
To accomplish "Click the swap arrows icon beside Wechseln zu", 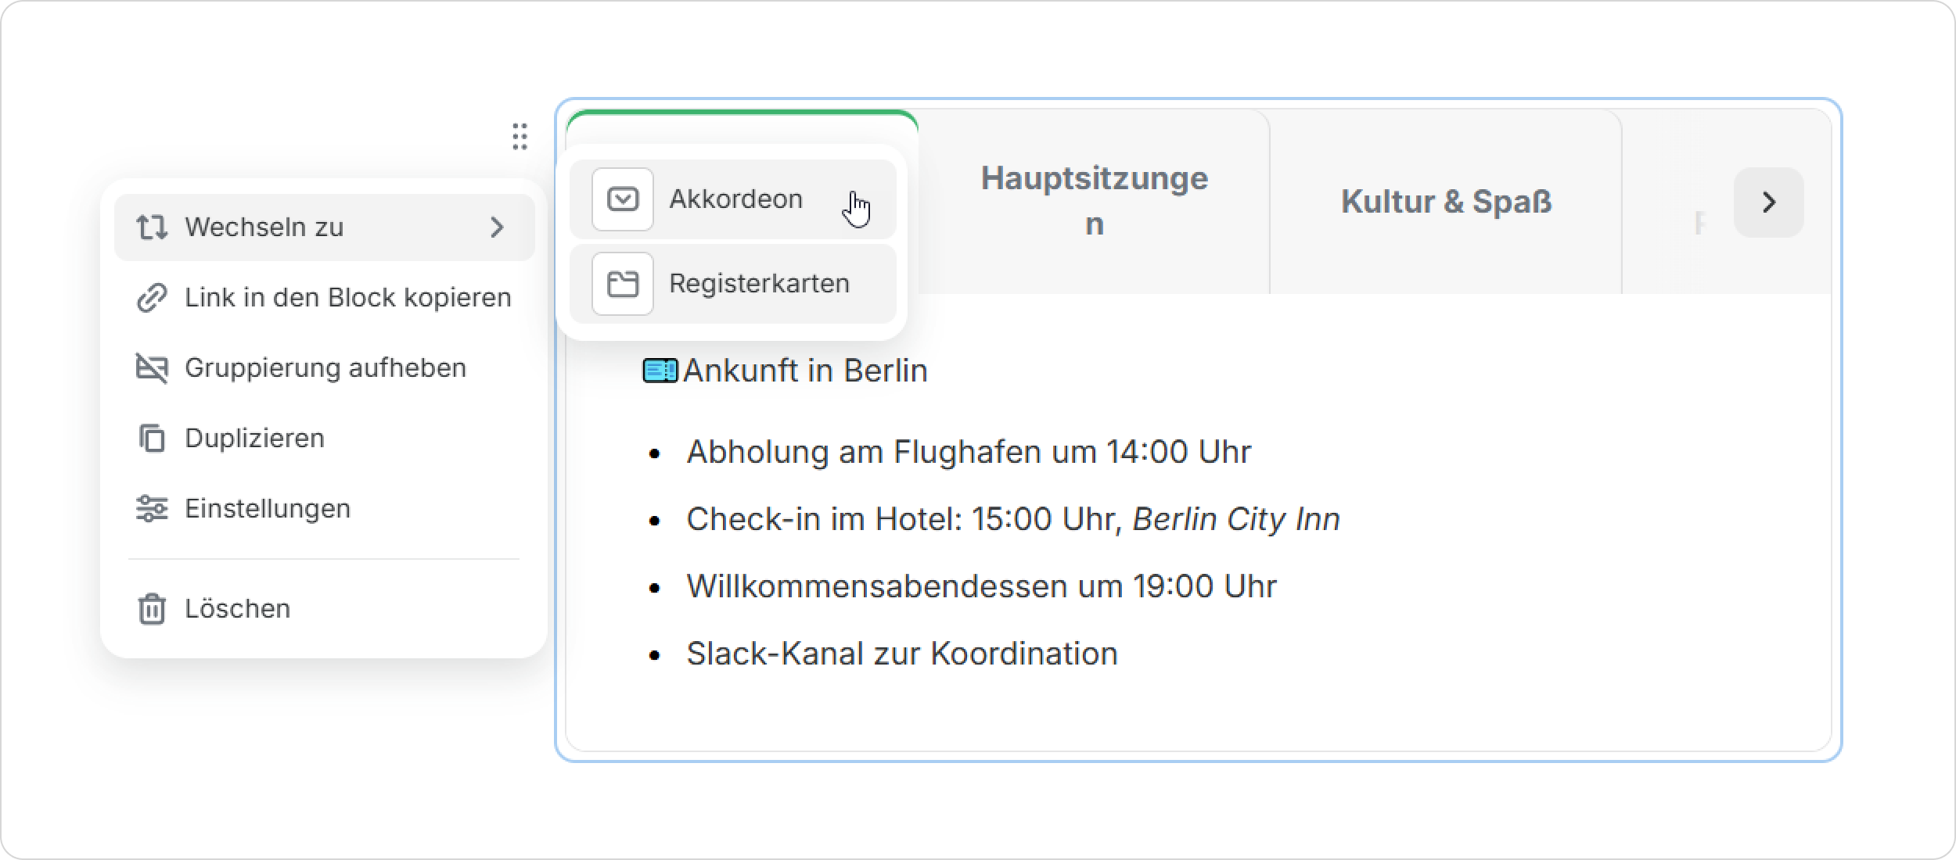I will [x=152, y=228].
